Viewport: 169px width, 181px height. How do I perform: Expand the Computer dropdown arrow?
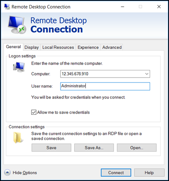[147, 74]
